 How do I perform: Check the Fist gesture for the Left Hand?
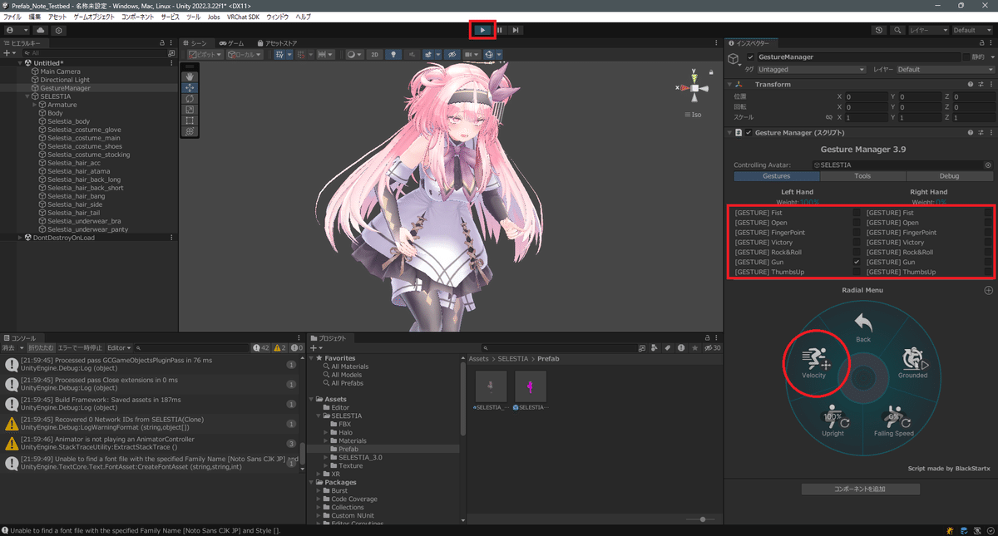pos(857,213)
